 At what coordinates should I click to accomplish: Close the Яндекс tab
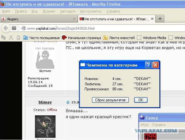[x=74, y=19]
